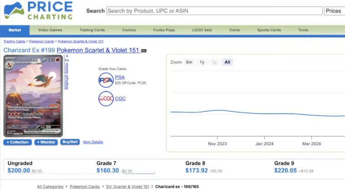The height and width of the screenshot is (190, 345).
Task: Open Pokemon Scarlet & Violet 151 title link
Action: [98, 50]
